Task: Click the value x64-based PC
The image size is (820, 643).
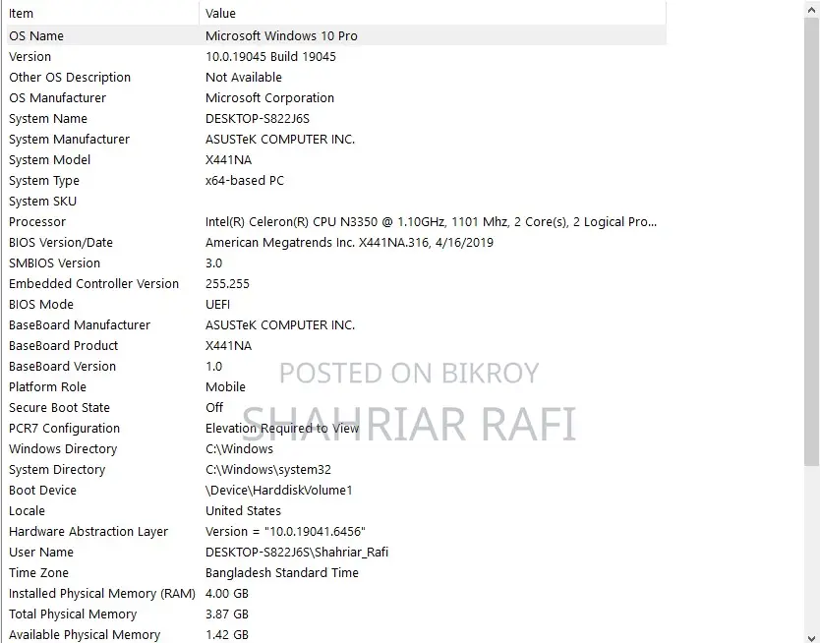Action: (245, 180)
